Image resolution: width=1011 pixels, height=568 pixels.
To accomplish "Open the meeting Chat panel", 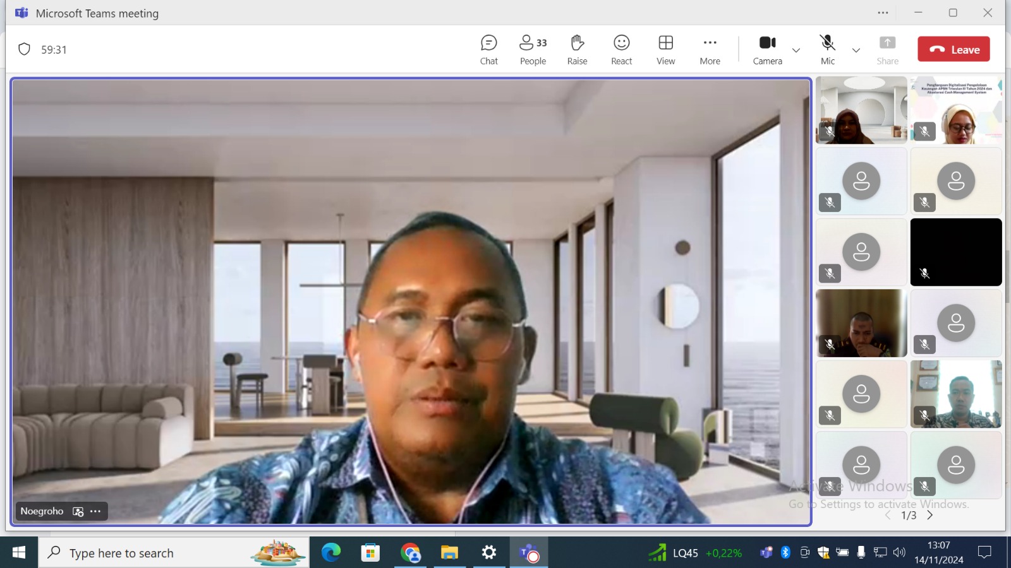I will tap(489, 50).
